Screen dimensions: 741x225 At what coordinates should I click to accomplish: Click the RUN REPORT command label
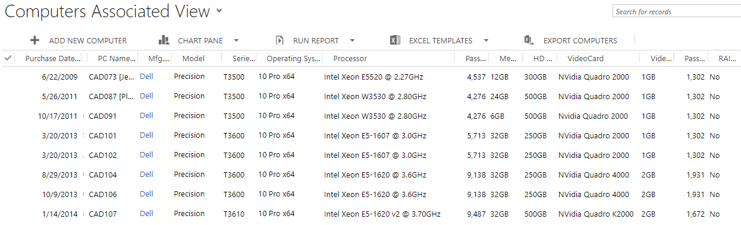(x=316, y=41)
